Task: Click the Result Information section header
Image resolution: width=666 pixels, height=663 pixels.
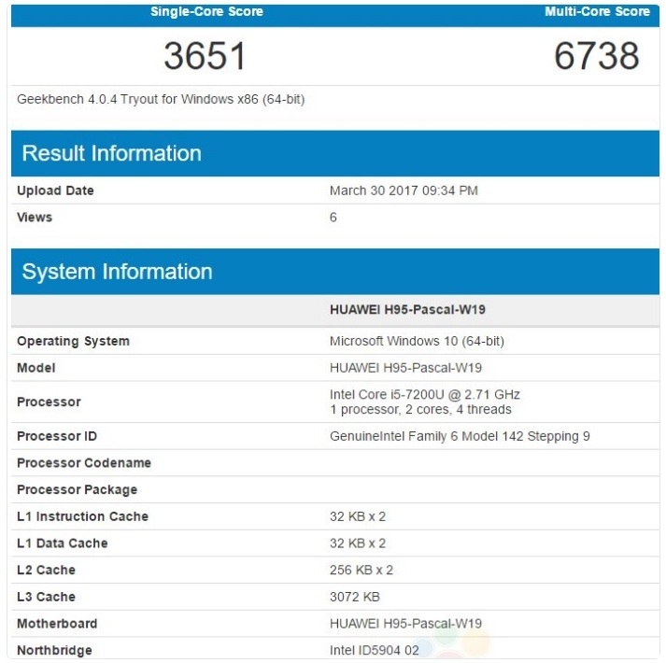Action: 335,153
